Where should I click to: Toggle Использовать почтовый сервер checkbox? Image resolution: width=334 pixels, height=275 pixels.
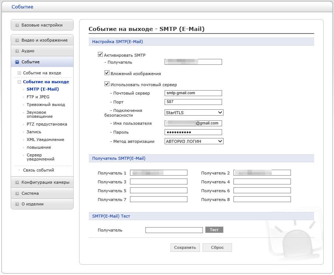click(107, 84)
